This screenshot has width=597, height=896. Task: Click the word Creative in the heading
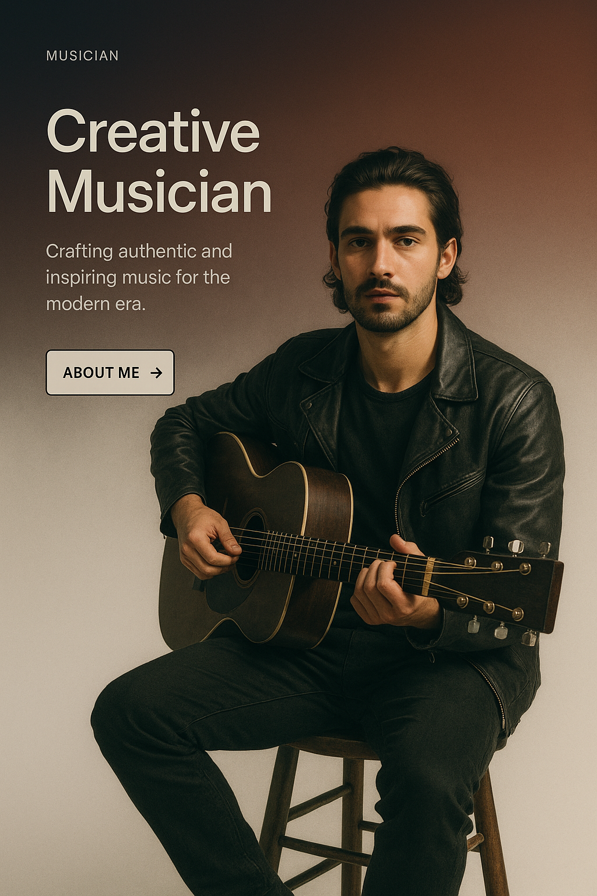[153, 131]
